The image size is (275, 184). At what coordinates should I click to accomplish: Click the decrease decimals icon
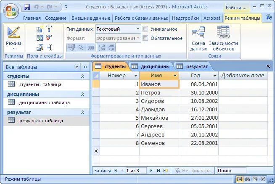coord(111,47)
